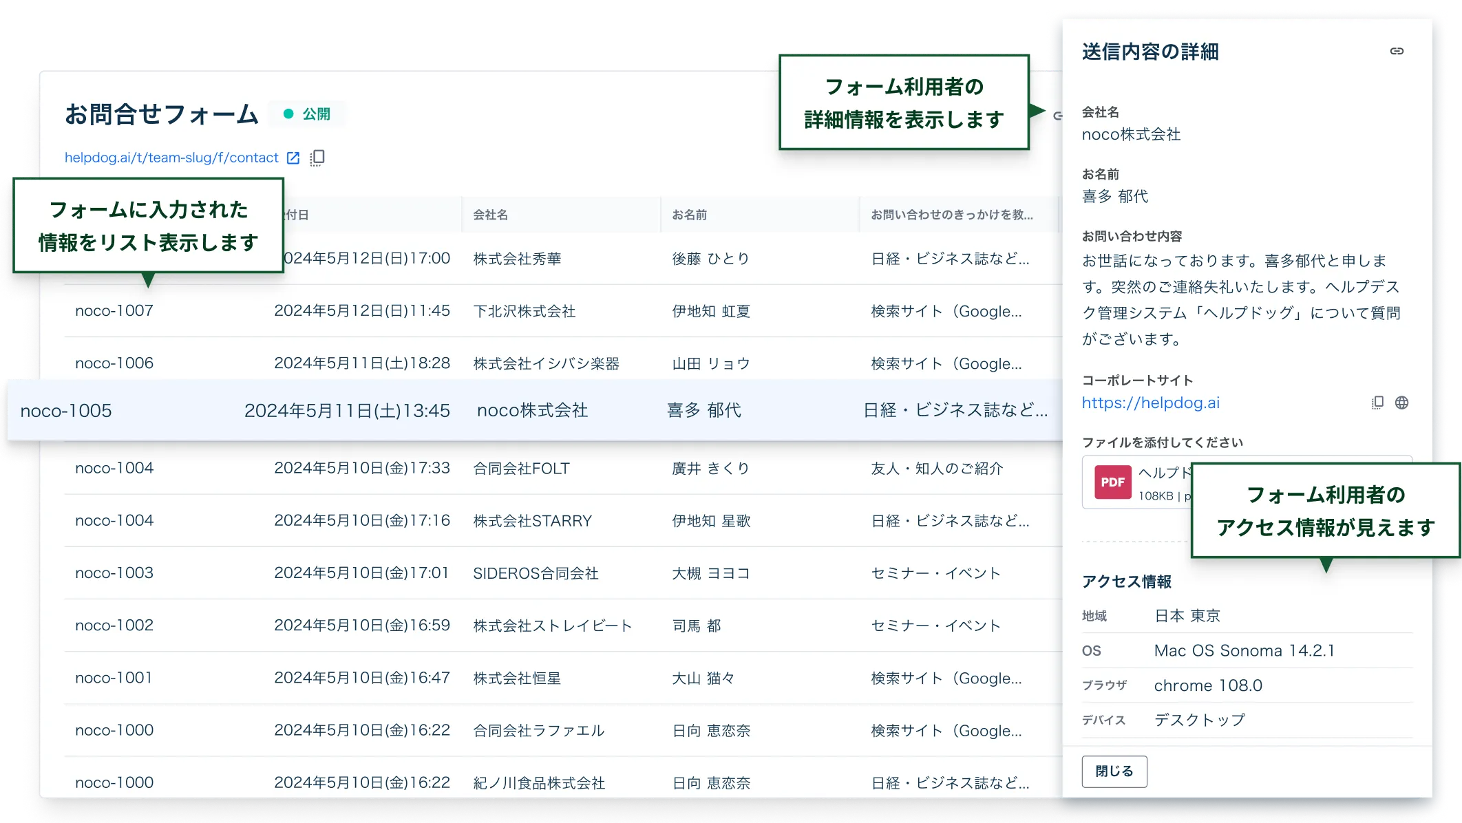Click the name 山田 リョウ
Screen dimensions: 1462x823
point(711,363)
